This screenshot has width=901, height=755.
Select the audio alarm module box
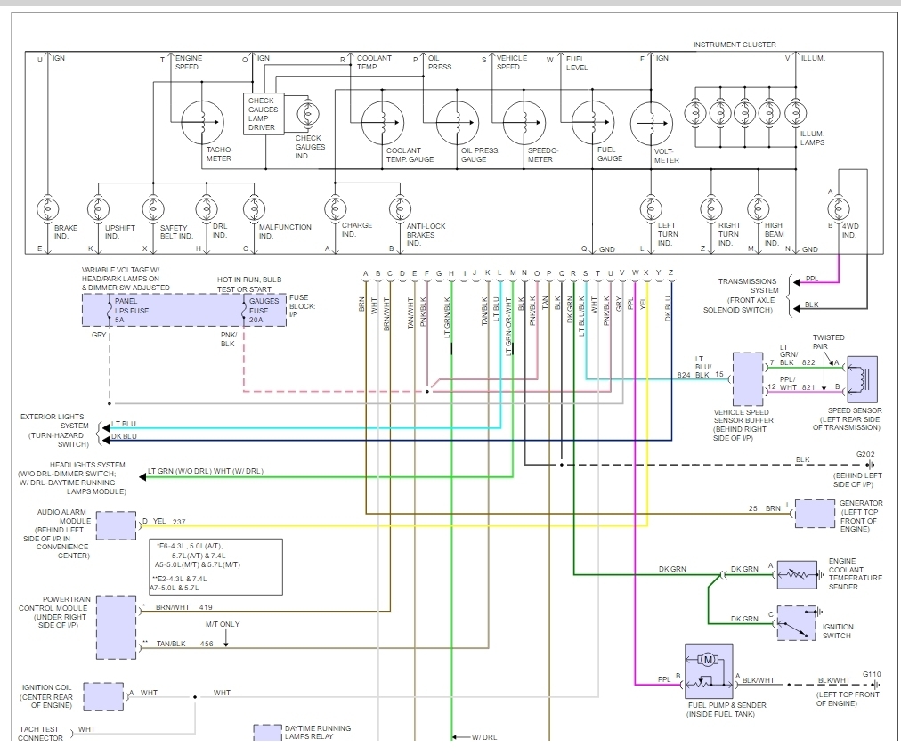pyautogui.click(x=116, y=525)
